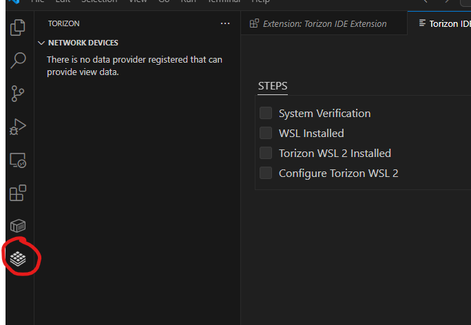Open the Torizon view icon
This screenshot has width=471, height=325.
[x=18, y=259]
